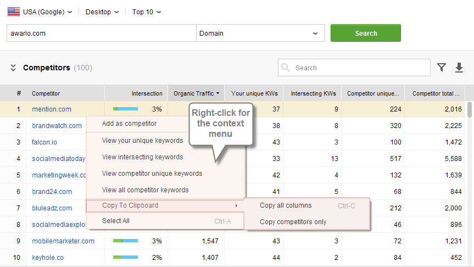Image resolution: width=474 pixels, height=267 pixels.
Task: Click the 517 competitor unique value
Action: (x=395, y=158)
